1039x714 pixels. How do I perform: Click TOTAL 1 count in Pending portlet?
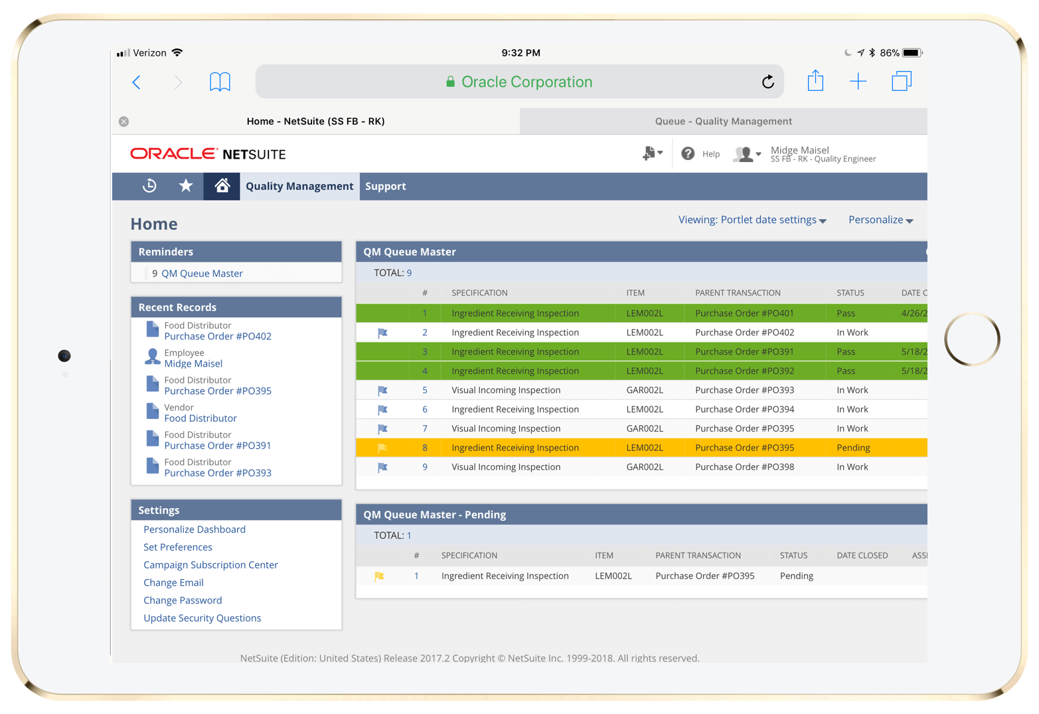(x=409, y=536)
